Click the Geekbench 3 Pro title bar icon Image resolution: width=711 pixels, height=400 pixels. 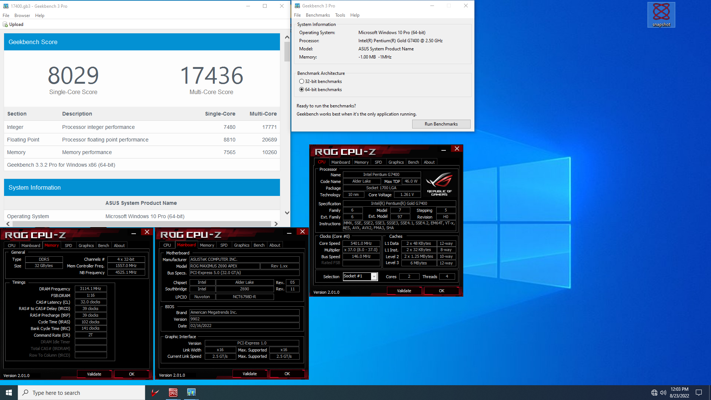[x=297, y=6]
